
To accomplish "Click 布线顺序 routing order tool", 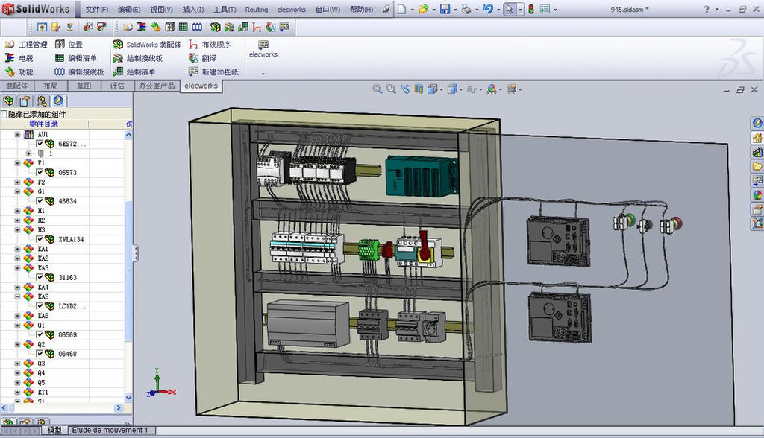I will click(210, 44).
